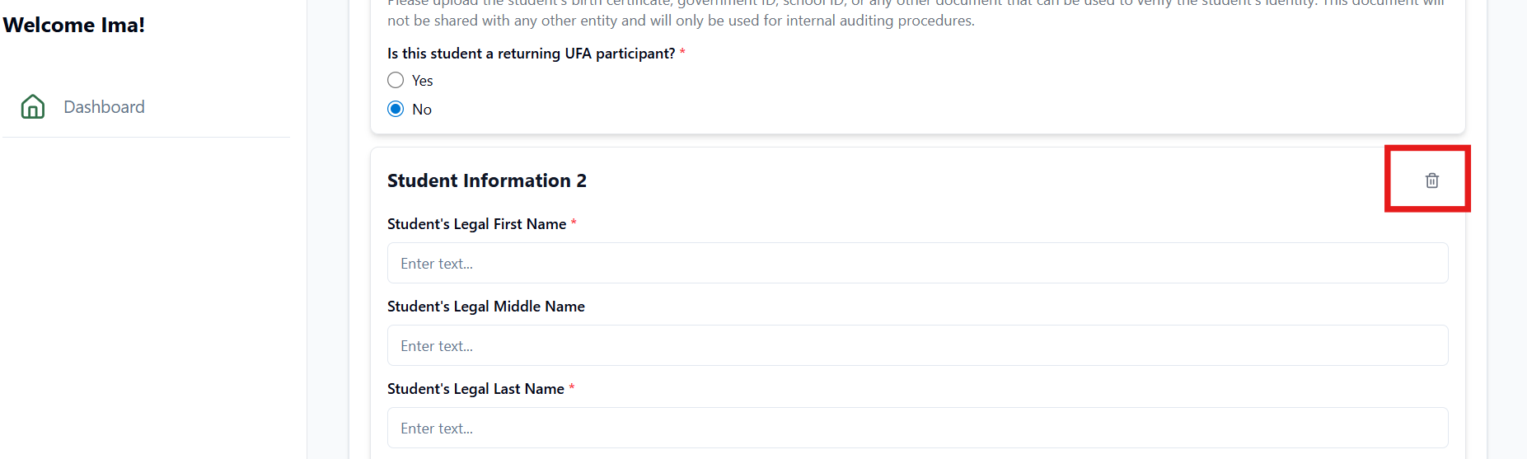Image resolution: width=1527 pixels, height=459 pixels.
Task: Open the Dashboard sidebar link
Action: pyautogui.click(x=104, y=107)
